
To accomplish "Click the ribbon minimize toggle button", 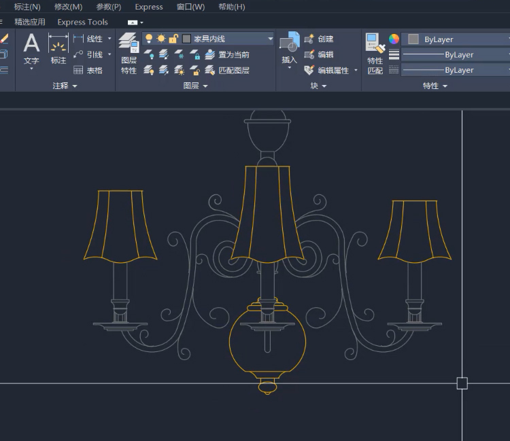I will coord(133,22).
